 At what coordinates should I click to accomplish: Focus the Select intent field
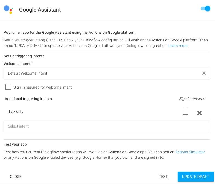(x=106, y=126)
